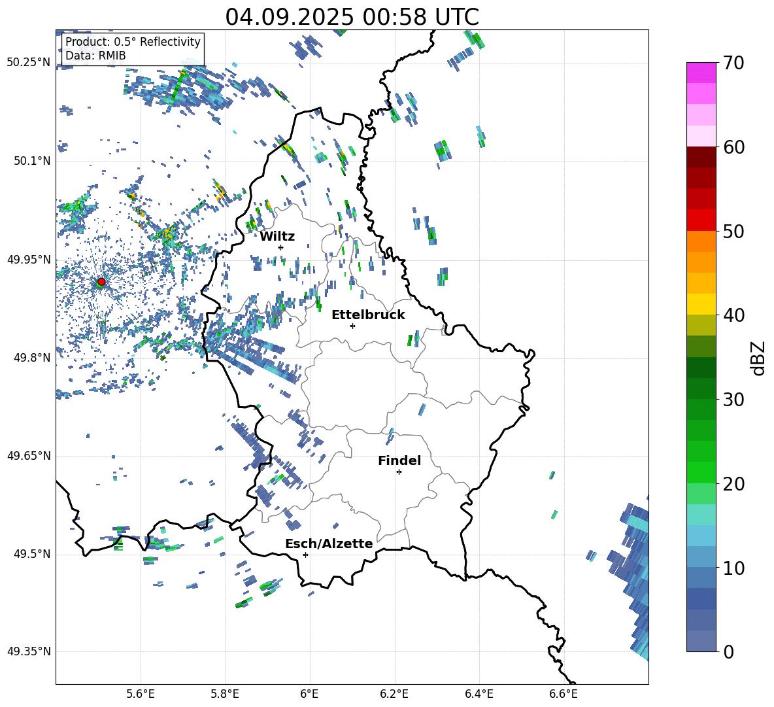Image resolution: width=774 pixels, height=707 pixels.
Task: Click the 6.2°E longitude label
Action: [x=394, y=694]
